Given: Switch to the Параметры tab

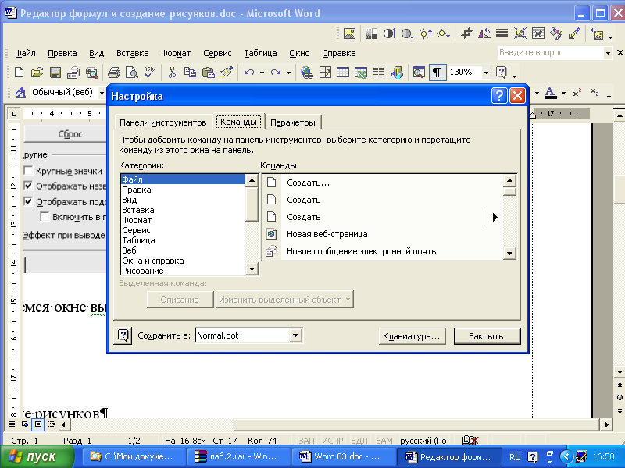Looking at the screenshot, I should [x=293, y=122].
